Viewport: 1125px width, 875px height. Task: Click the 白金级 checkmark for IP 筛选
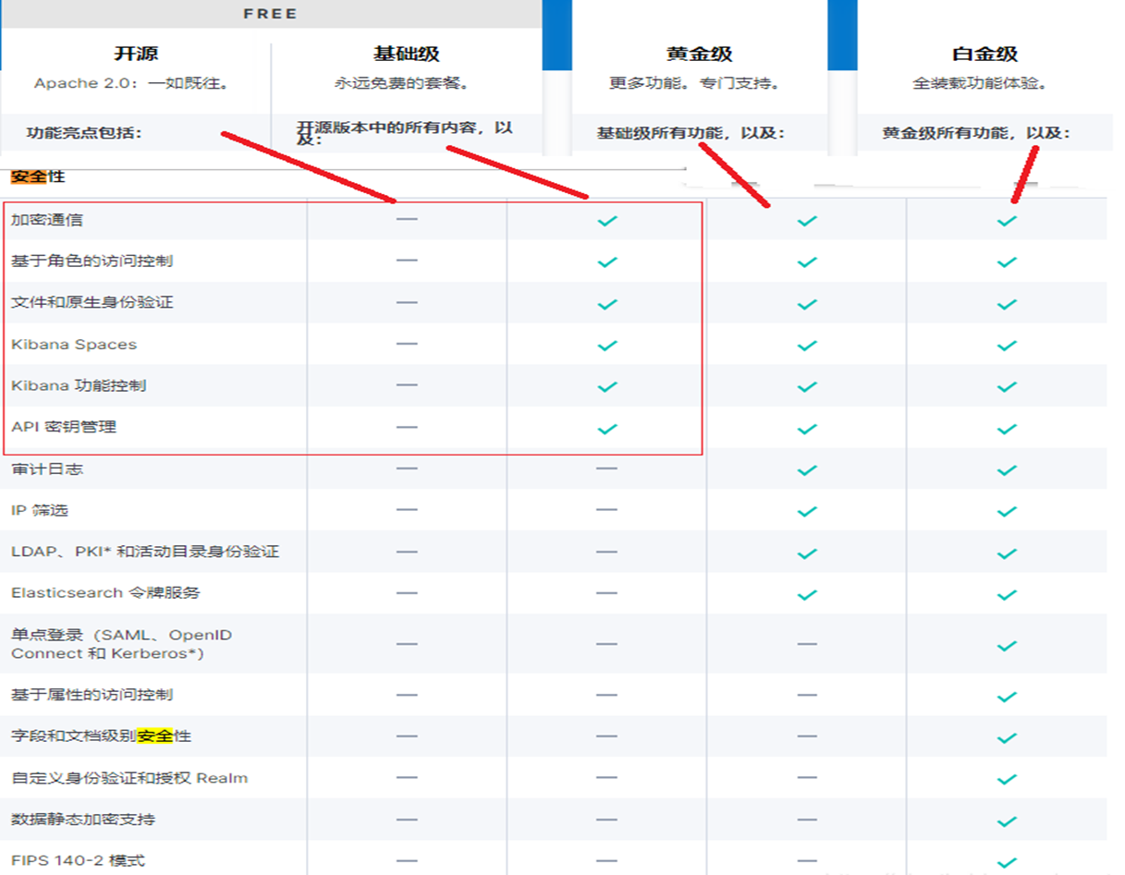point(1007,512)
